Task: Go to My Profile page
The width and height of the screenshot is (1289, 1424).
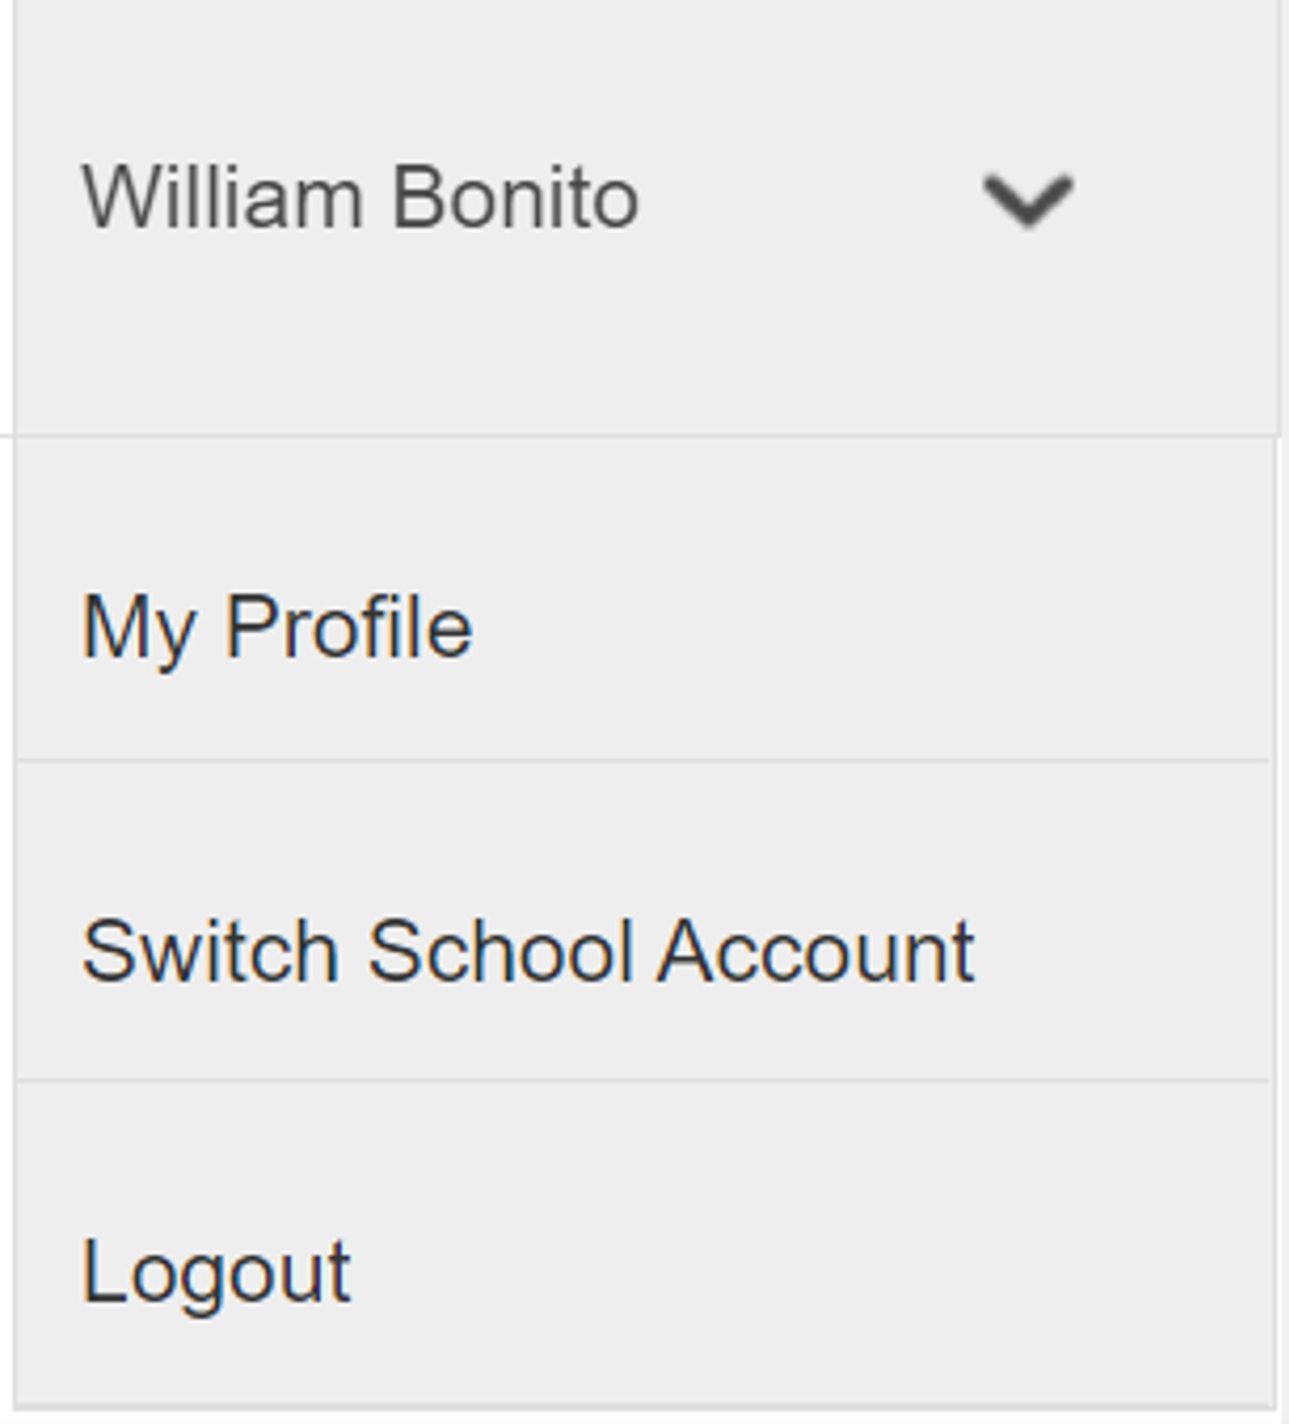Action: click(x=277, y=628)
